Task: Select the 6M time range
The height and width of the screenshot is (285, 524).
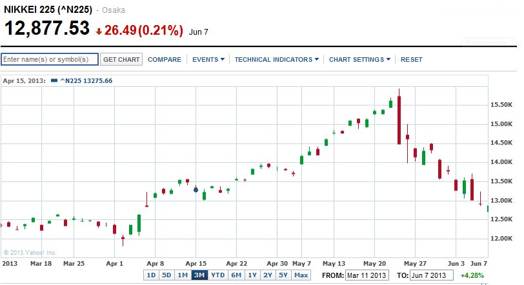Action: pos(236,275)
